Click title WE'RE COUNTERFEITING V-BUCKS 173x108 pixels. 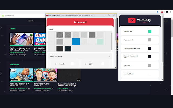19,85
